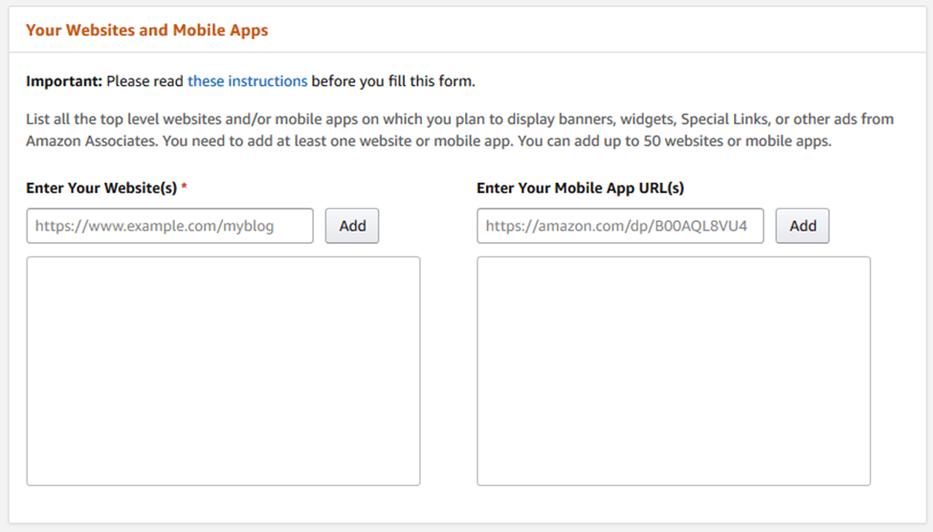
Task: Click the 'Amazon Associates' text in description
Action: point(91,141)
